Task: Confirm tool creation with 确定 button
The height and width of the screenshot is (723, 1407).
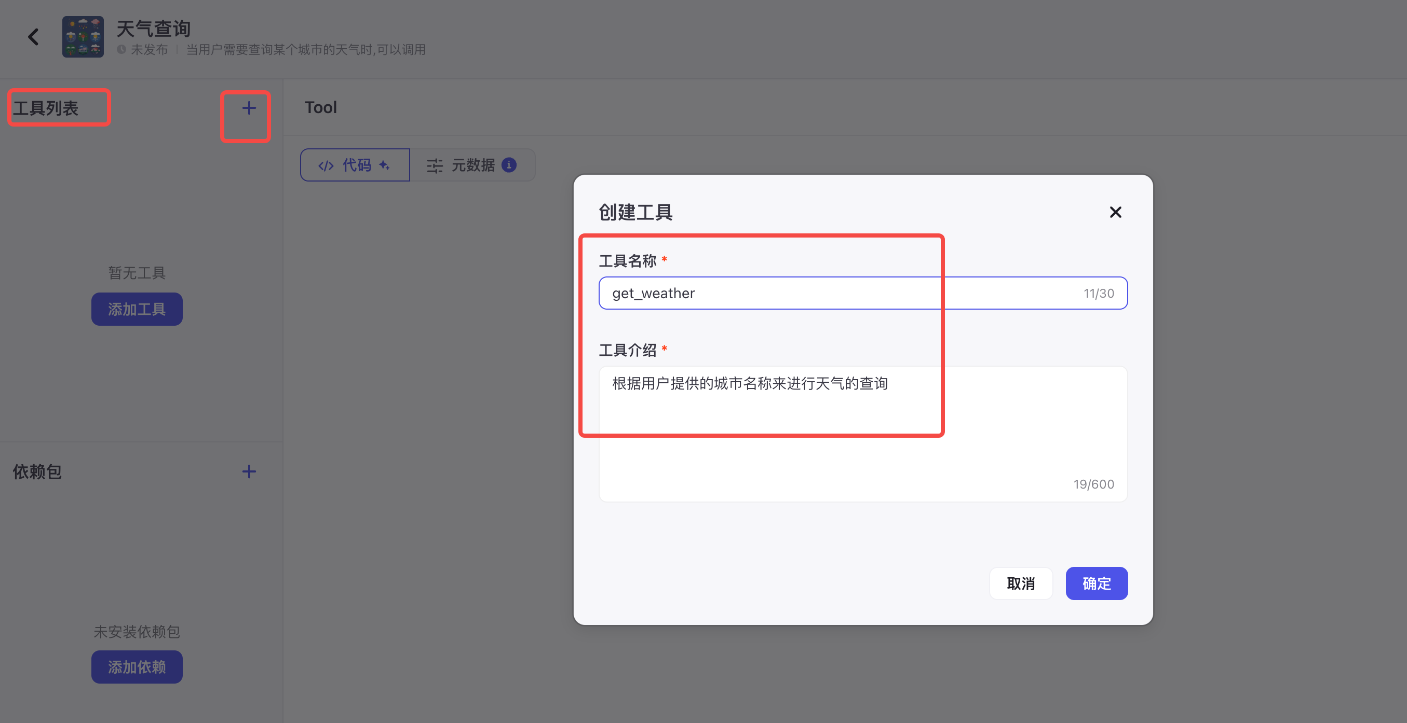Action: tap(1096, 583)
